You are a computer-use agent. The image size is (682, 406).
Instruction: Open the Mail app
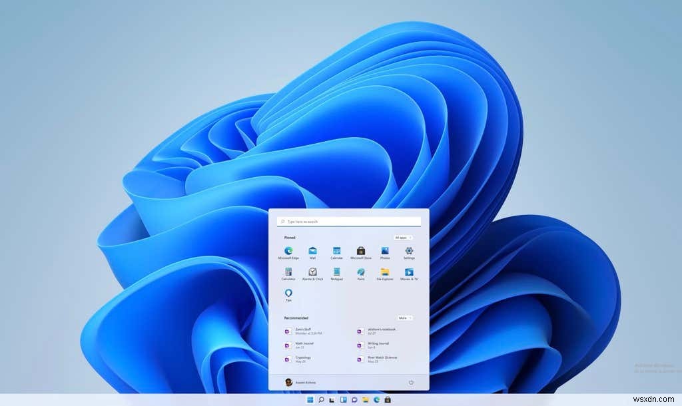tap(312, 252)
